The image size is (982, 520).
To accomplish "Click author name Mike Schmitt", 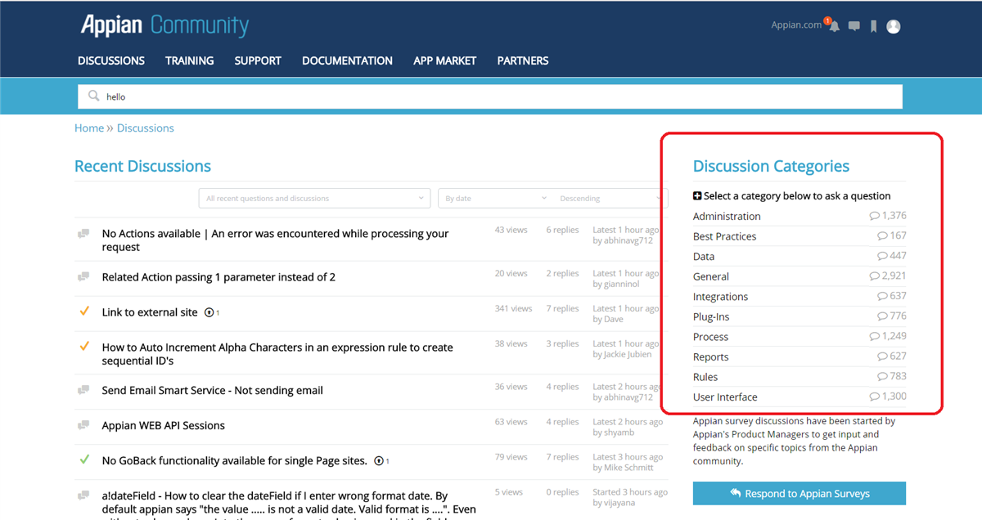I will pos(629,468).
